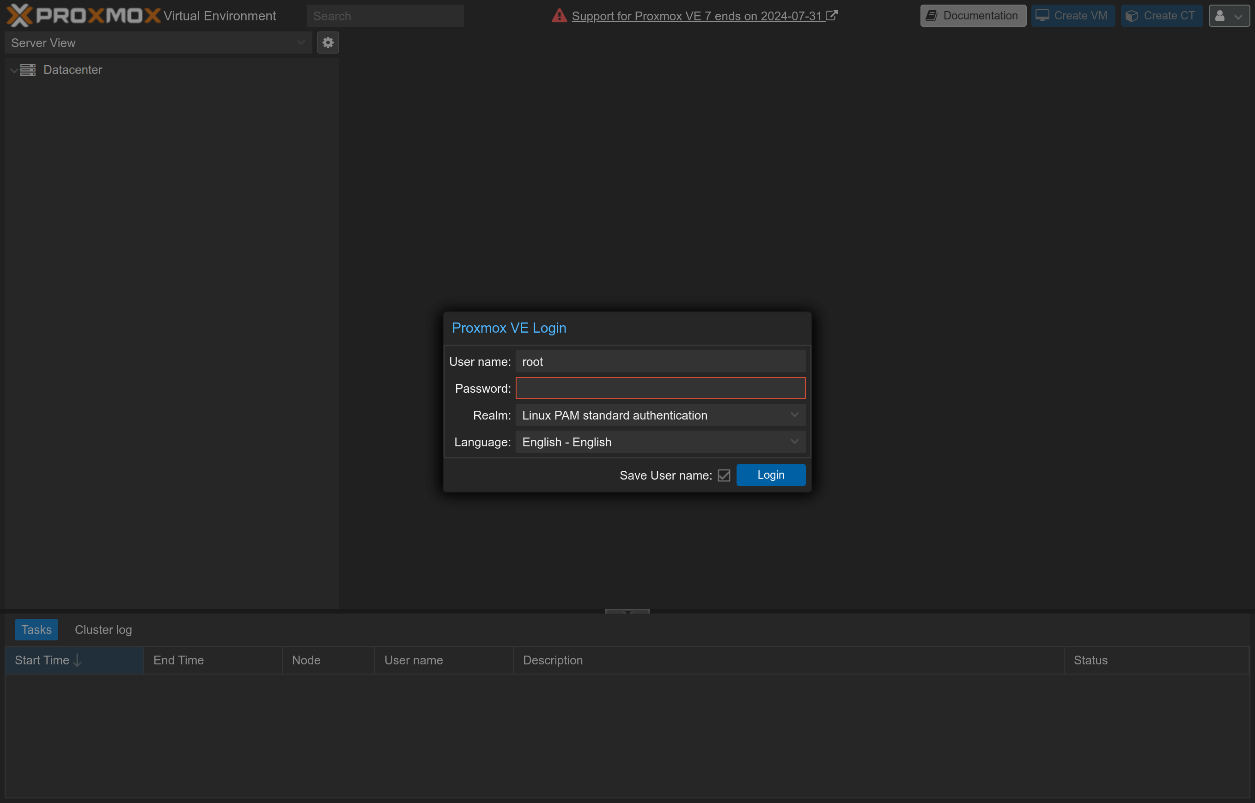Collapse the Datacenter tree node

pos(14,70)
